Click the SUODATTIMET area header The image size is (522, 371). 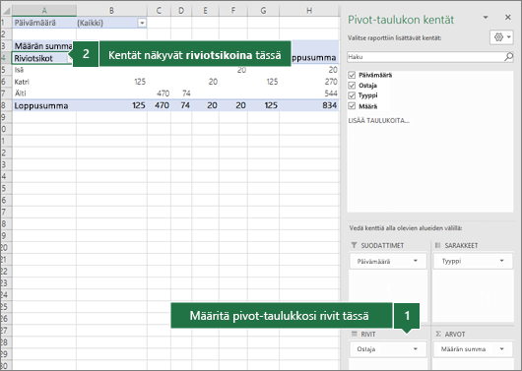tap(382, 245)
